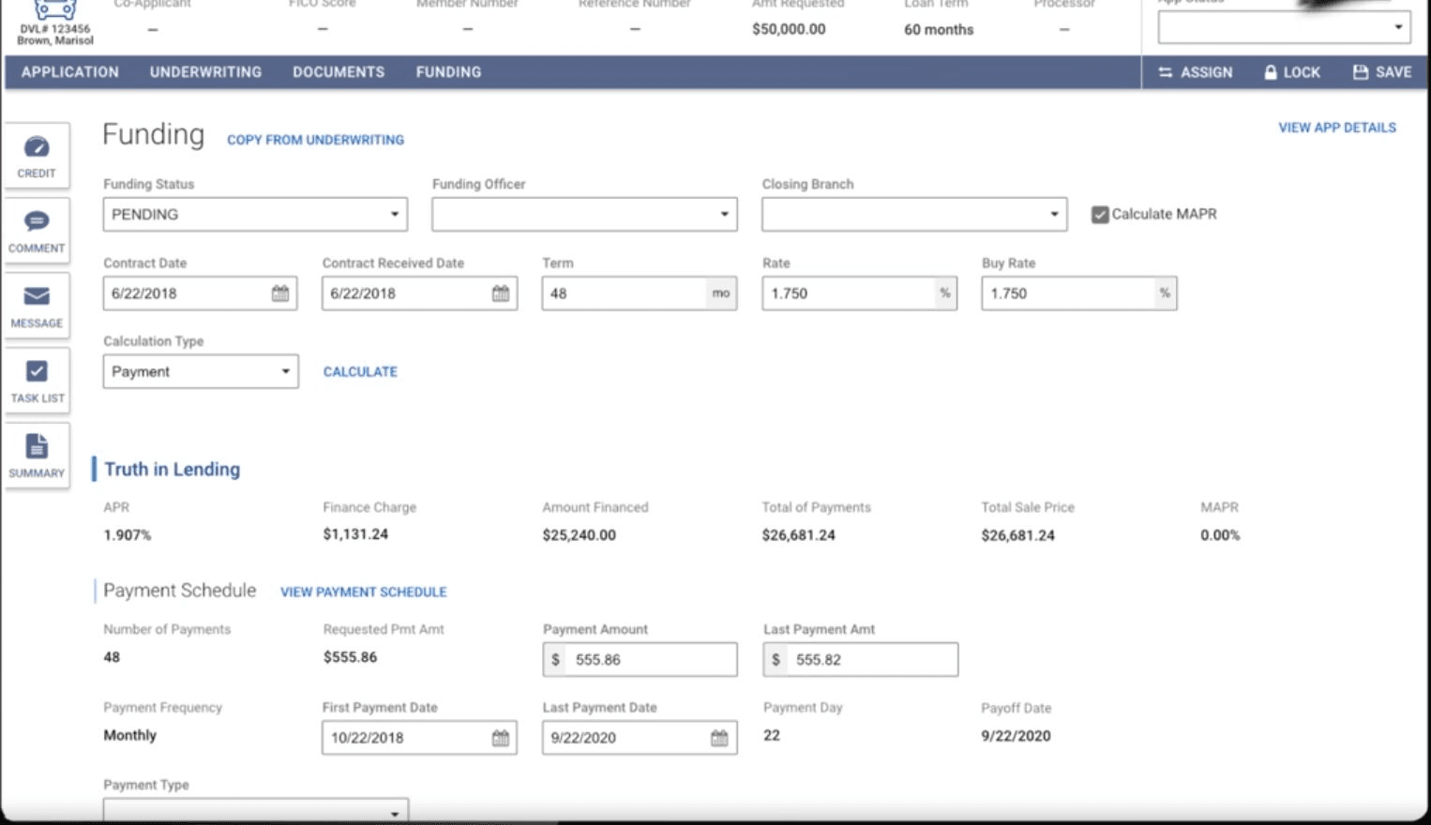Viewport: 1431px width, 825px height.
Task: Open the Comment sidebar panel
Action: [37, 231]
